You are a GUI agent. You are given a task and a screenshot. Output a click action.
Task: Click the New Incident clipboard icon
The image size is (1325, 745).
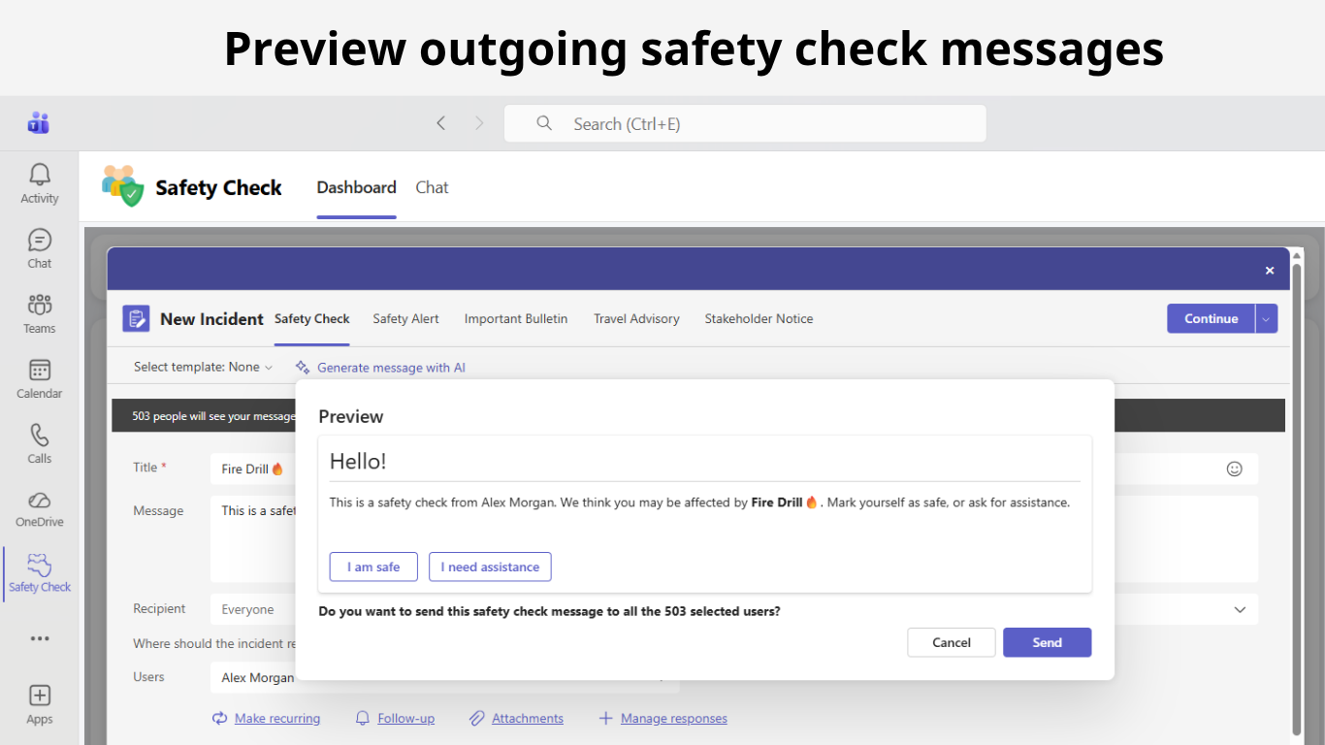136,318
